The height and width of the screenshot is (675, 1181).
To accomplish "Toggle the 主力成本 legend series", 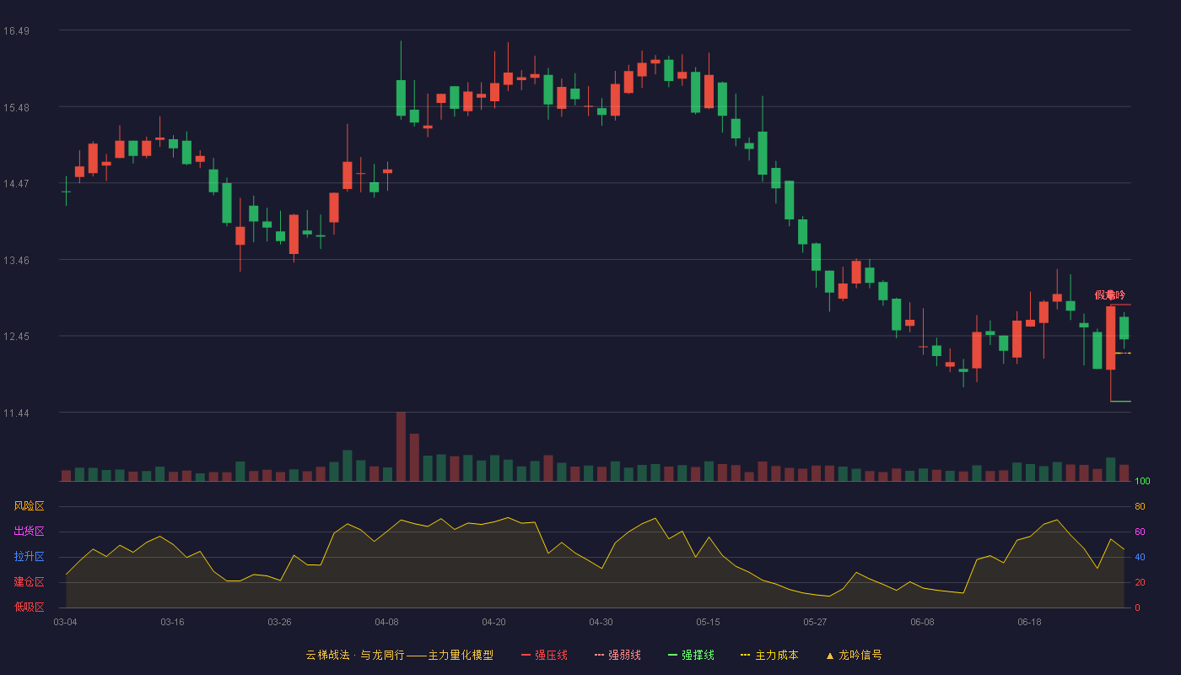I will tap(768, 655).
